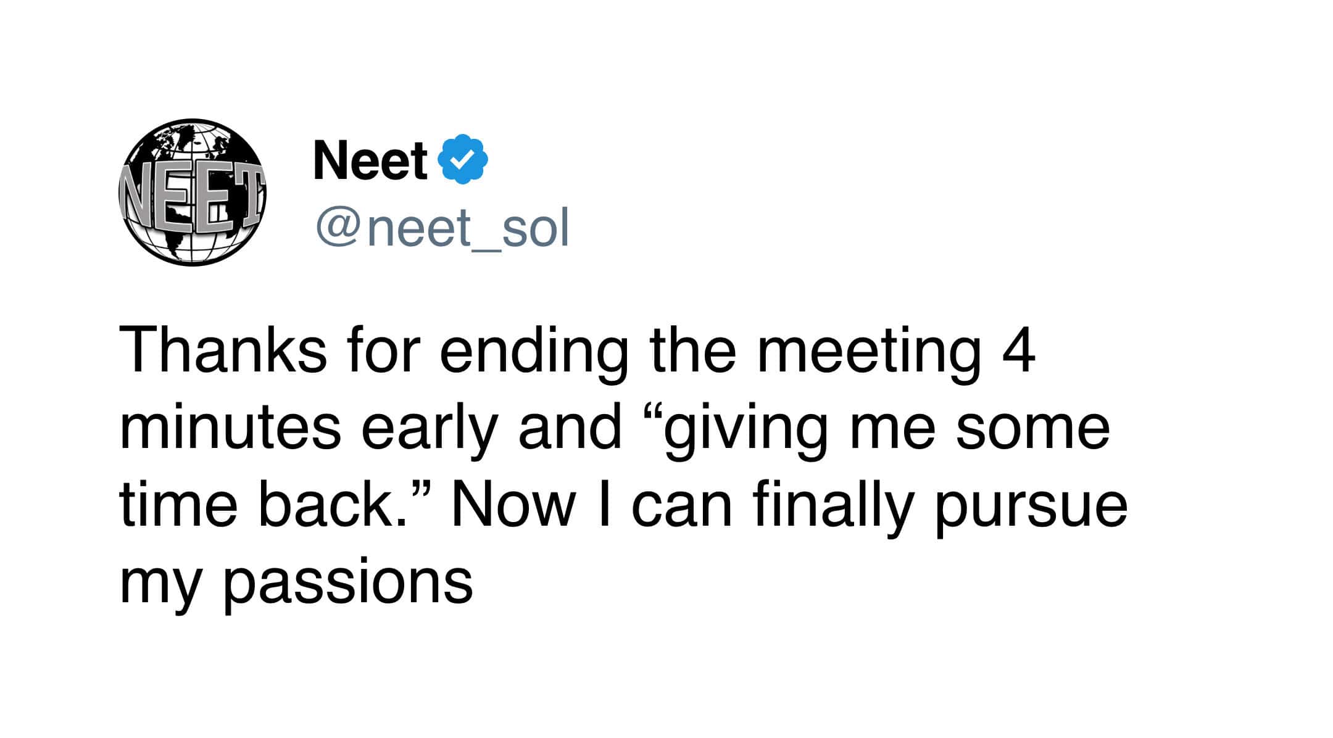Click the word "passions" in the tweet
The height and width of the screenshot is (738, 1333).
[x=347, y=584]
